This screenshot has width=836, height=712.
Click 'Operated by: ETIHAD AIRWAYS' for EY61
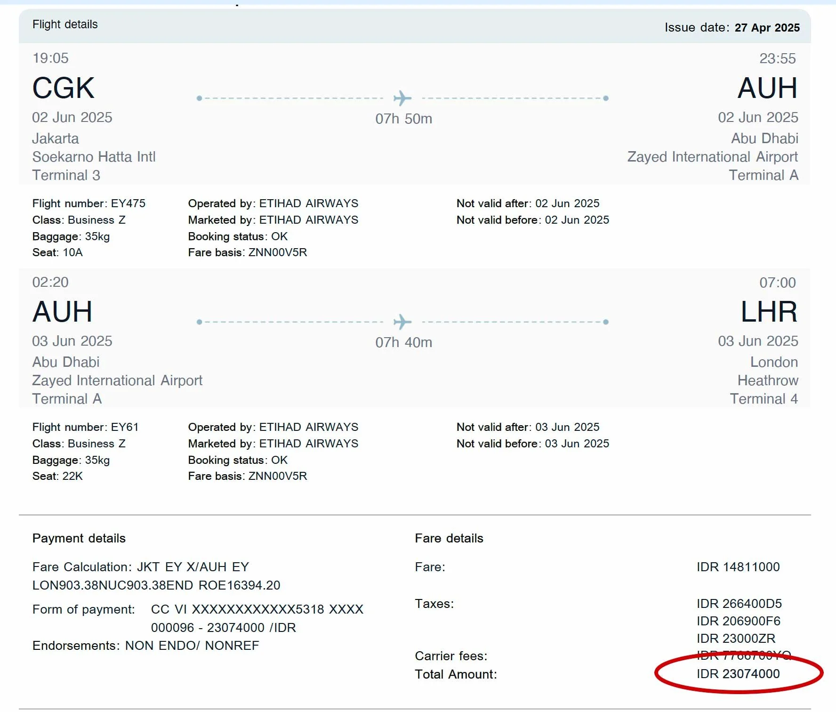[x=273, y=427]
